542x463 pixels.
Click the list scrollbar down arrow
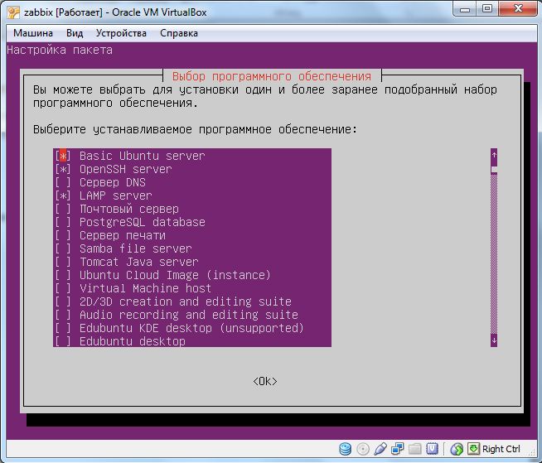494,340
